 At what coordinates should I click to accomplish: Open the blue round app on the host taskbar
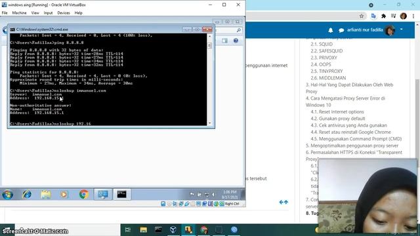pos(234,229)
